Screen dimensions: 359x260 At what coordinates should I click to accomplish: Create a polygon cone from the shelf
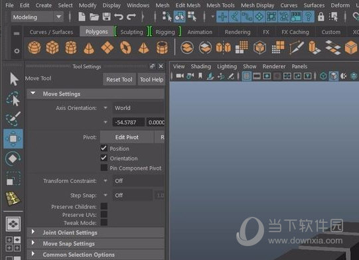tap(89, 48)
